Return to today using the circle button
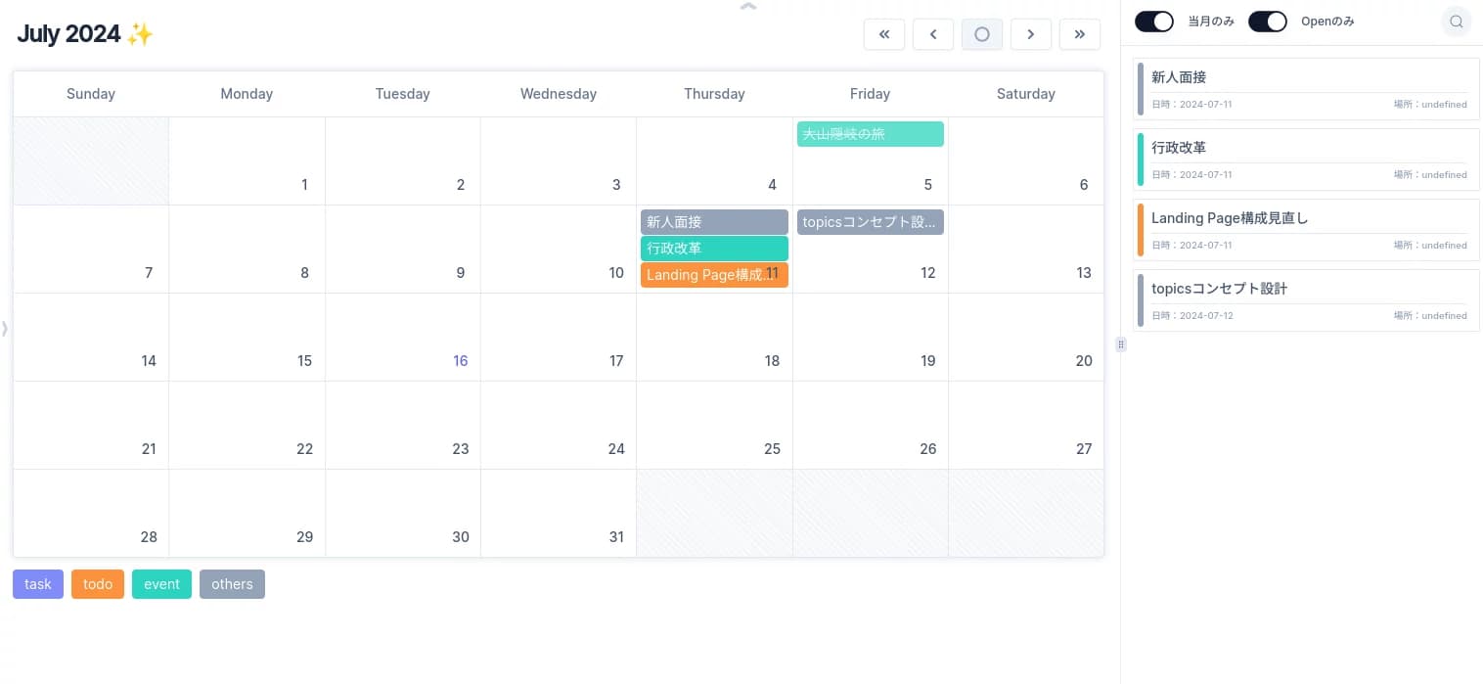 [982, 34]
